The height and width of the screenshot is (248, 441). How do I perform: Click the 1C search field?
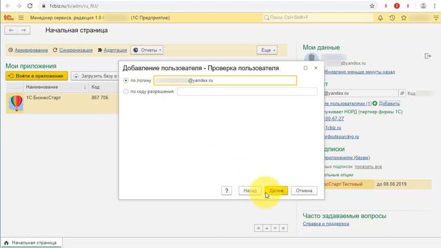pos(318,18)
